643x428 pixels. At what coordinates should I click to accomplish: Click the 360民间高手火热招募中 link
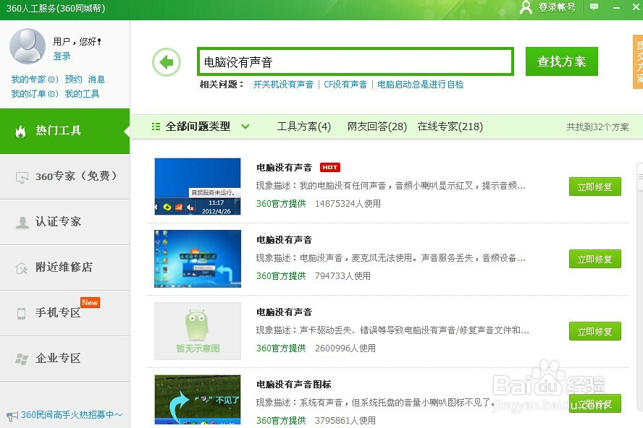tap(72, 415)
